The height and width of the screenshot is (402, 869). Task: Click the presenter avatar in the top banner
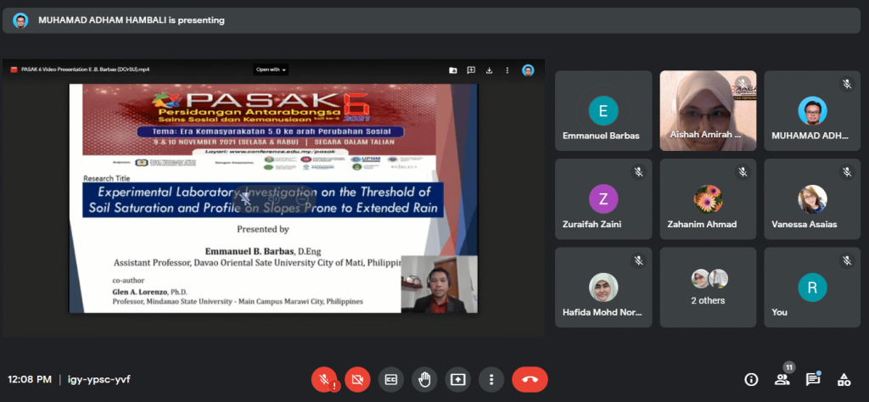coord(20,20)
